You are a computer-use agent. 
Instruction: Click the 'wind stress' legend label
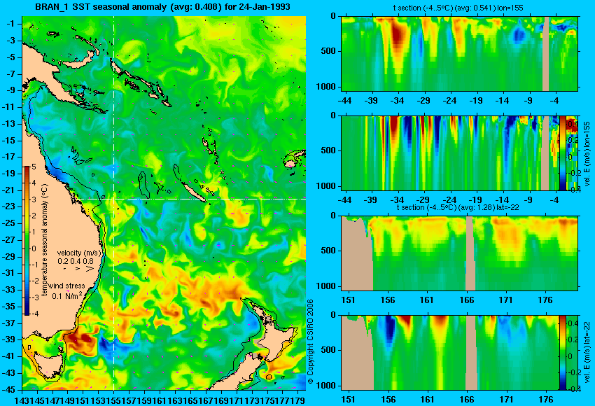[66, 286]
